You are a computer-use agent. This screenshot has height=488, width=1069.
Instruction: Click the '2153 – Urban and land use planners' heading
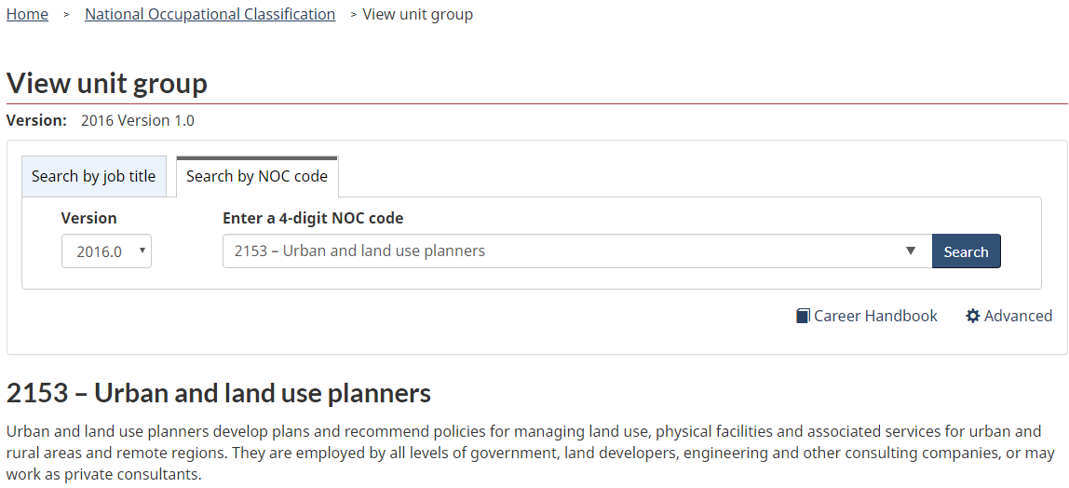tap(219, 393)
